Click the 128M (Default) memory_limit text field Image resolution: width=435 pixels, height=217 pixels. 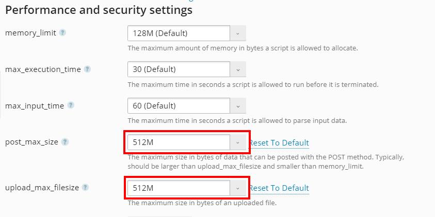point(179,33)
